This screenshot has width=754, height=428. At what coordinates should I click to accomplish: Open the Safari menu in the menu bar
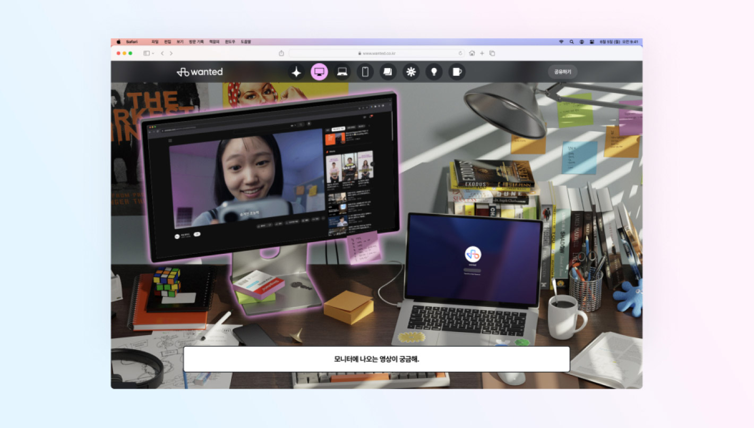pos(132,41)
